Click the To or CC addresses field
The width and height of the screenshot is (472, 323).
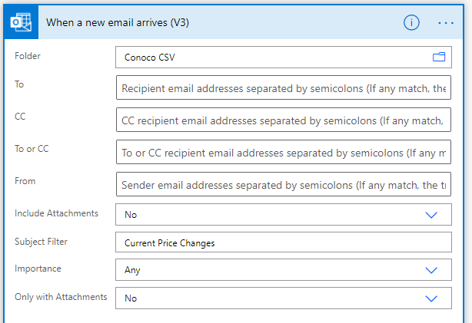click(x=284, y=152)
